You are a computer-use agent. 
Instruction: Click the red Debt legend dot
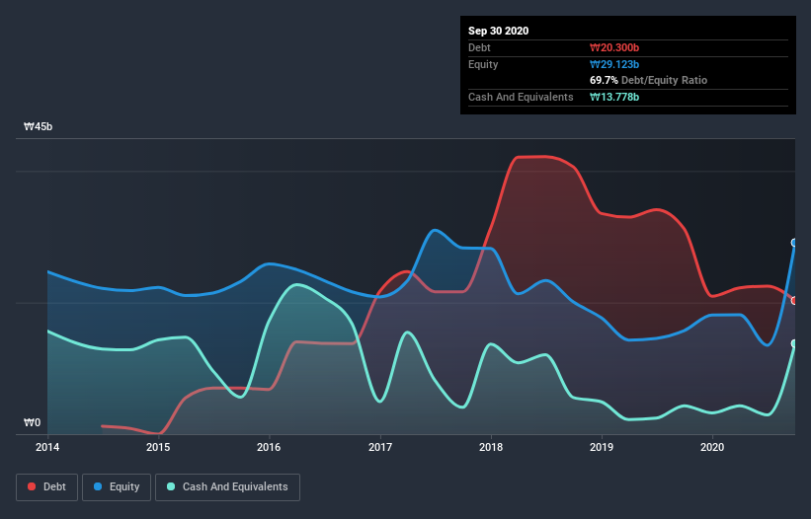click(x=32, y=487)
